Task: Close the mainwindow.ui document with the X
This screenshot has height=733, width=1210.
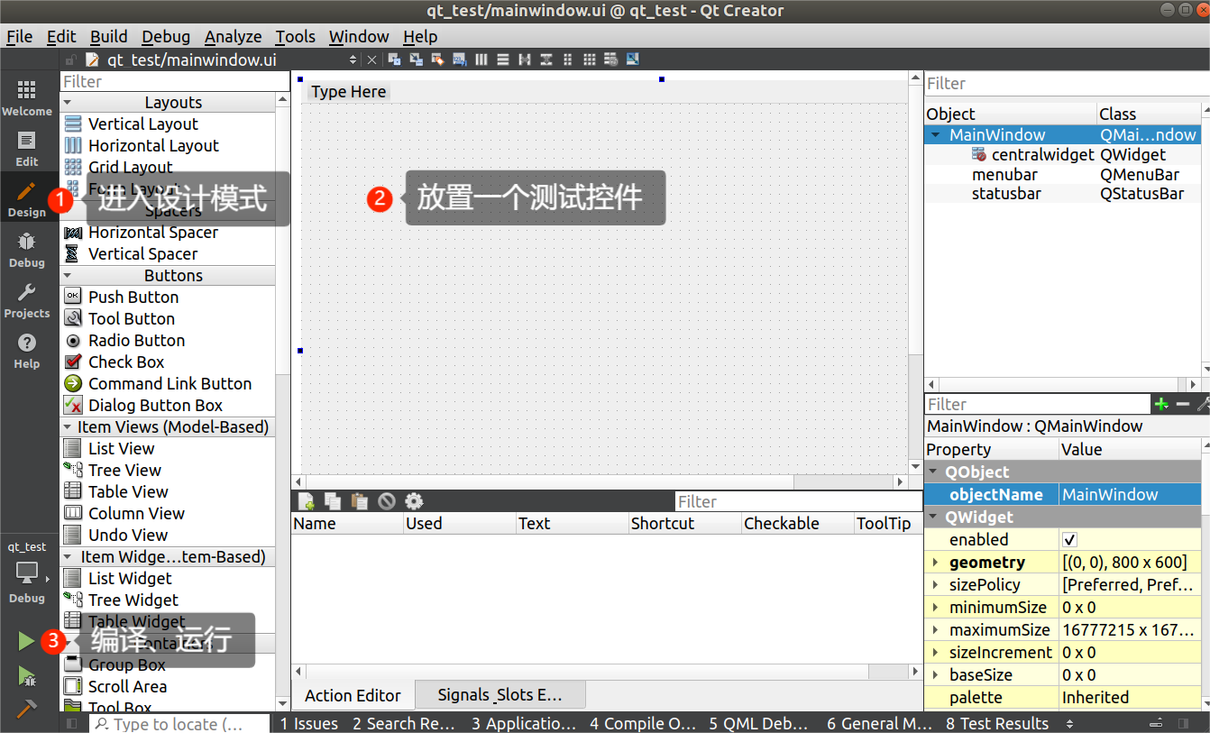Action: click(371, 60)
